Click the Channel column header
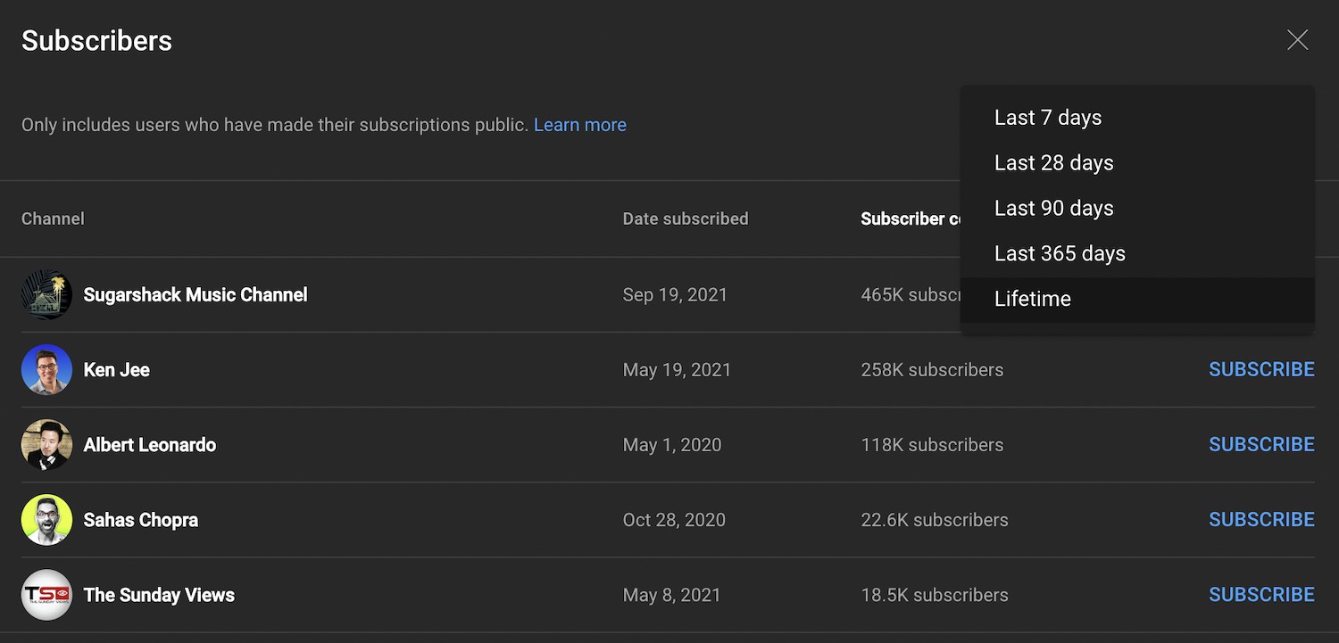Viewport: 1339px width, 643px height. (53, 218)
